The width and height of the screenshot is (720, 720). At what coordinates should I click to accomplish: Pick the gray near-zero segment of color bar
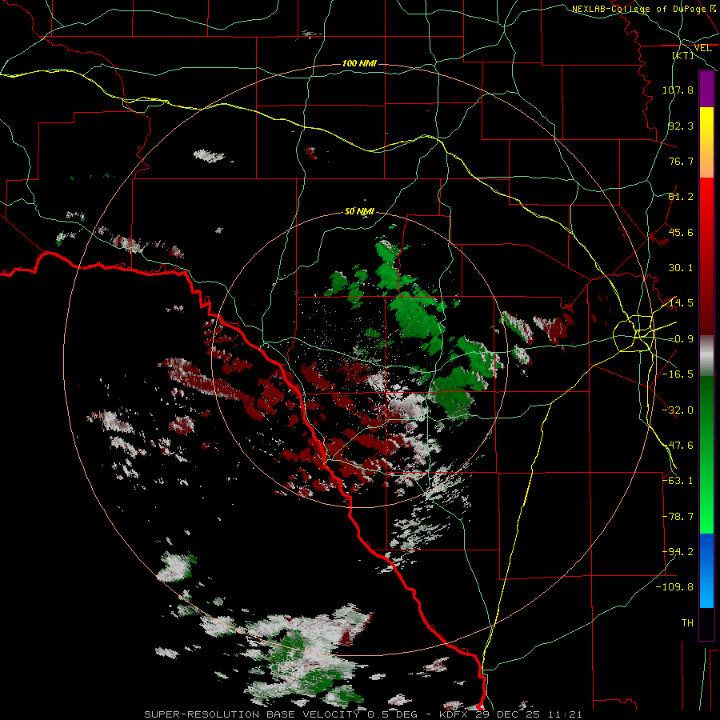(x=706, y=356)
